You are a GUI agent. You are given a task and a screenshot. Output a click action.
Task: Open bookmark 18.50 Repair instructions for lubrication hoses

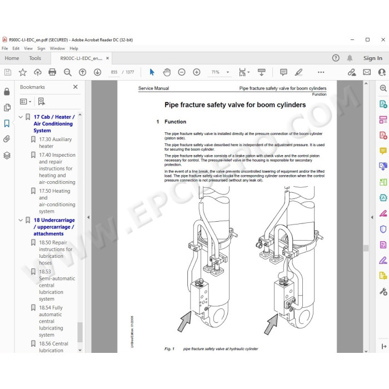(x=56, y=252)
